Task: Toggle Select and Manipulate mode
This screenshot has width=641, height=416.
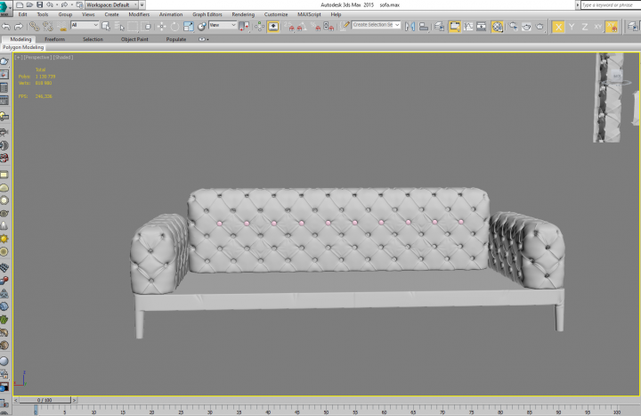Action: click(x=259, y=27)
